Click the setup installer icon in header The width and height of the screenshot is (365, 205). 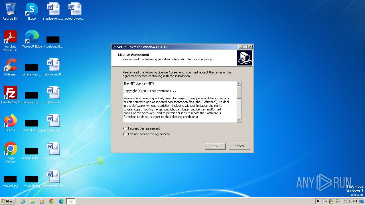(245, 58)
